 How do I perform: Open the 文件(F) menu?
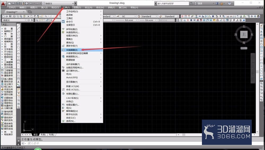click(12, 8)
